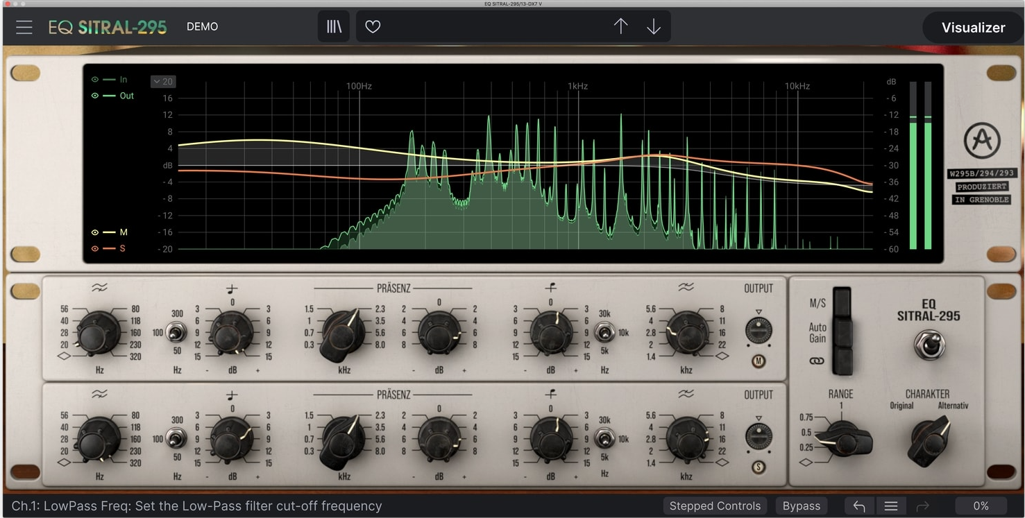This screenshot has width=1025, height=518.
Task: Load next preset with down arrow
Action: coord(654,26)
